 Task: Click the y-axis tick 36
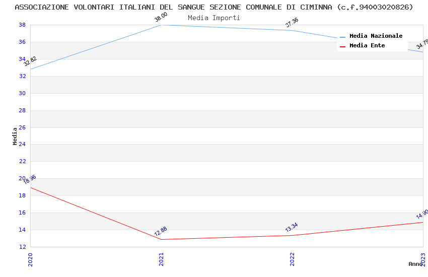click(22, 42)
